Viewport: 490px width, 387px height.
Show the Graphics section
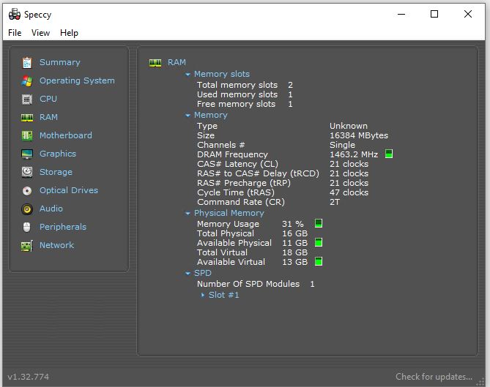(58, 154)
